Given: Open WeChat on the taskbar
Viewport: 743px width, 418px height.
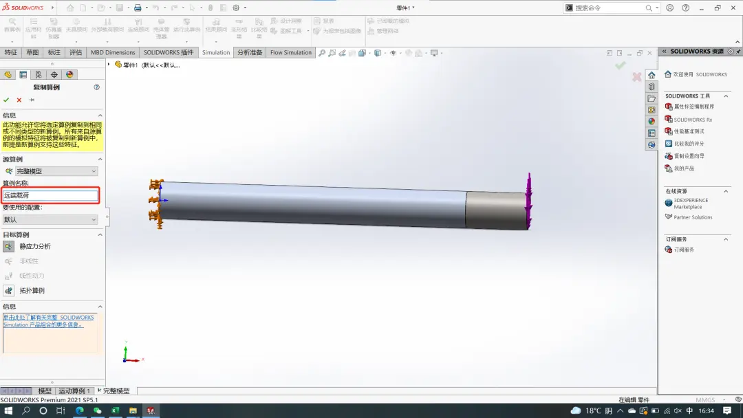Looking at the screenshot, I should (97, 410).
